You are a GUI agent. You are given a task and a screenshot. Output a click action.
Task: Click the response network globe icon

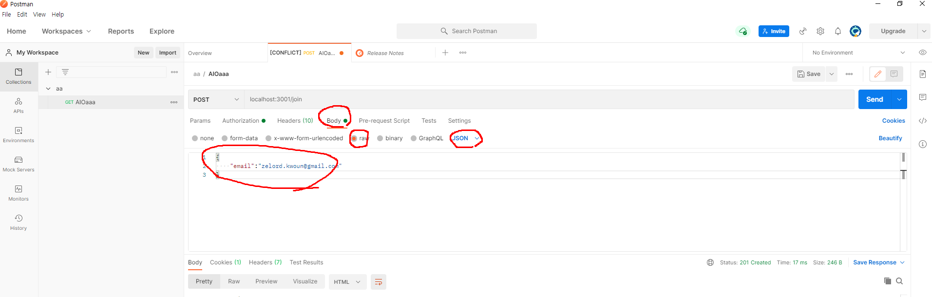point(710,262)
